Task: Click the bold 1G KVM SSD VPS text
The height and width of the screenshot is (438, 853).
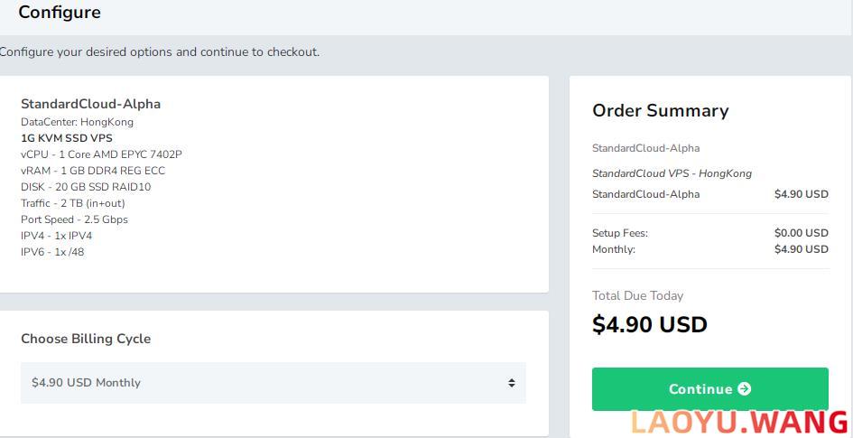Action: click(x=67, y=138)
